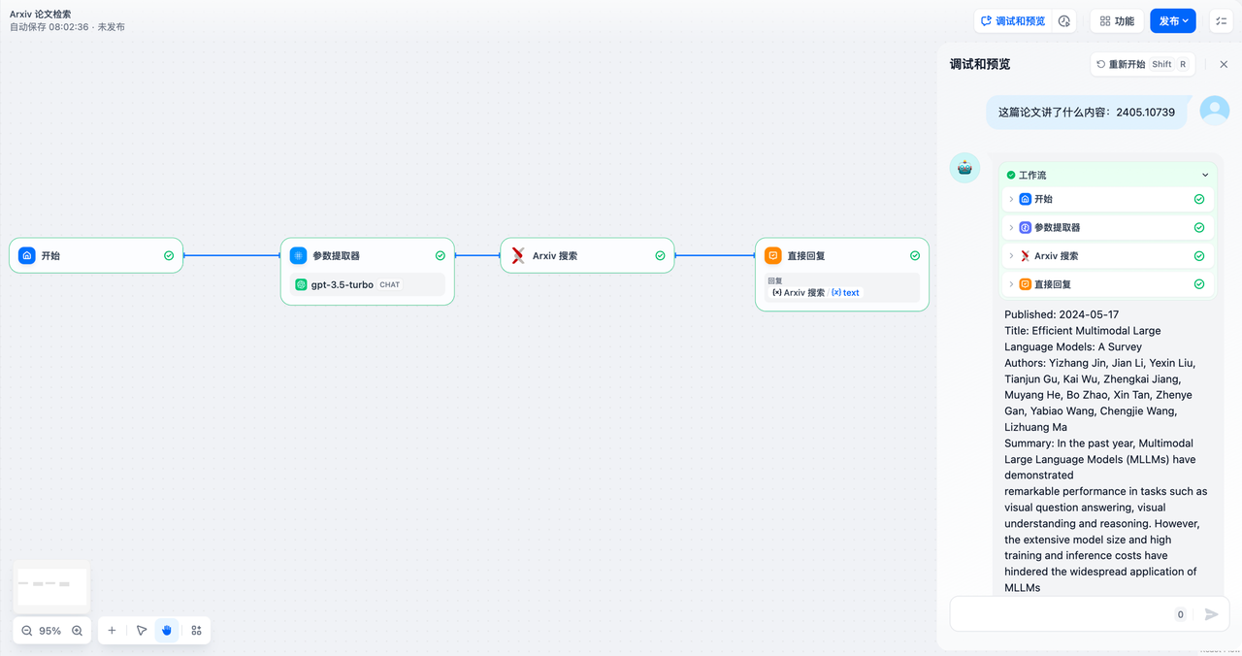Open the 发布 publish dropdown
Viewport: 1242px width, 656px height.
1172,19
